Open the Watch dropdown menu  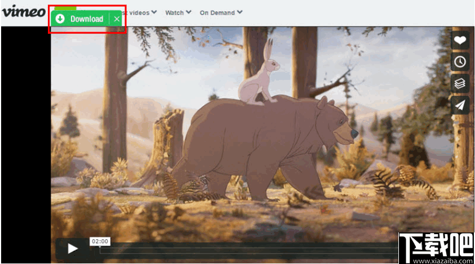[x=178, y=13]
